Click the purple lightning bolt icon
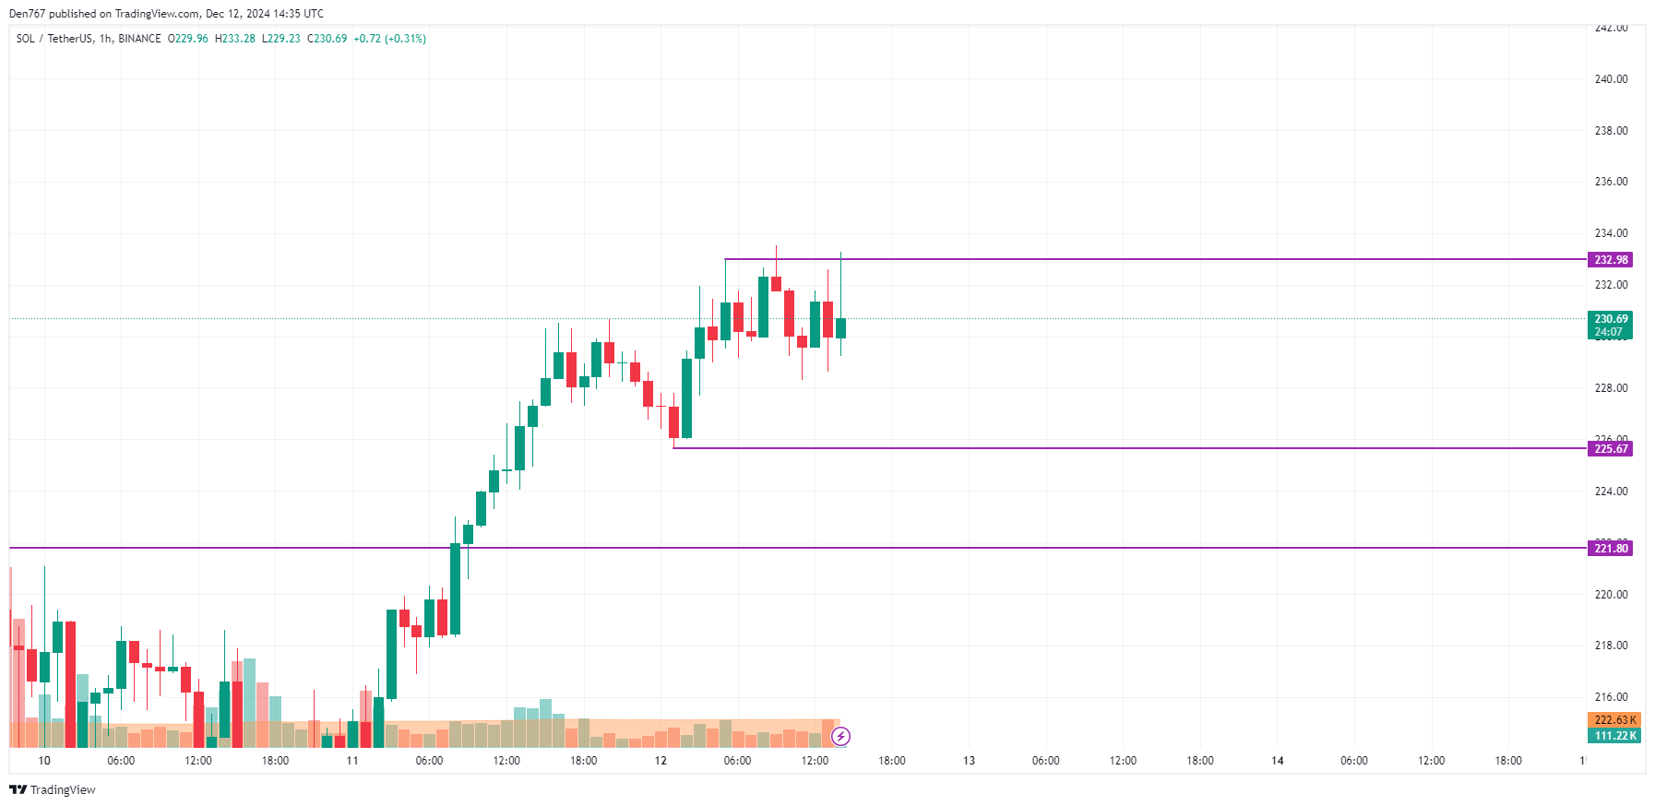Viewport: 1655px width, 806px height. click(840, 736)
